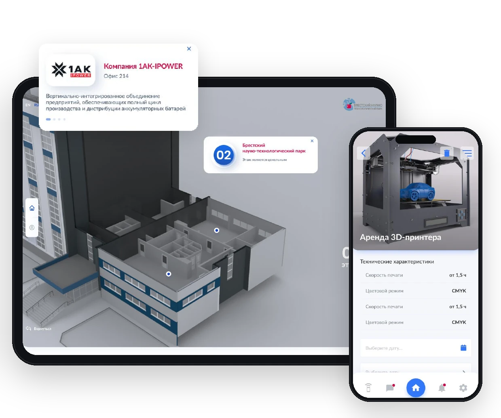501x418 pixels.
Task: Open the user profile icon in tablet sidebar
Action: [x=32, y=228]
